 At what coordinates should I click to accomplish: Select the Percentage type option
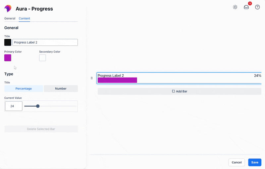(24, 88)
